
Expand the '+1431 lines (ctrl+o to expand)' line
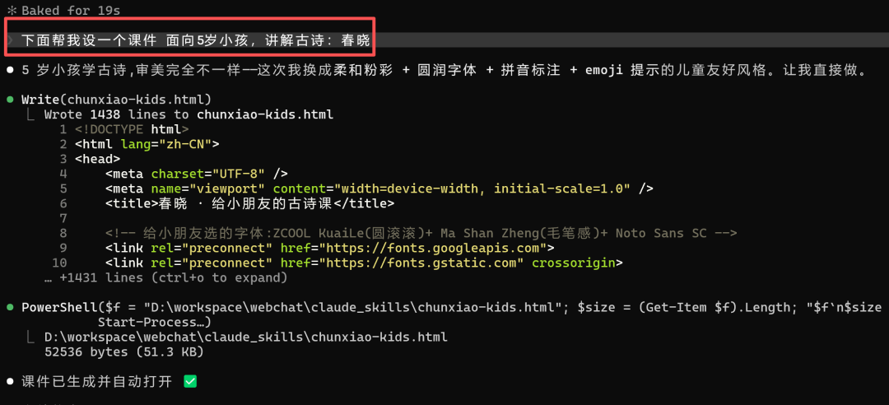(165, 278)
